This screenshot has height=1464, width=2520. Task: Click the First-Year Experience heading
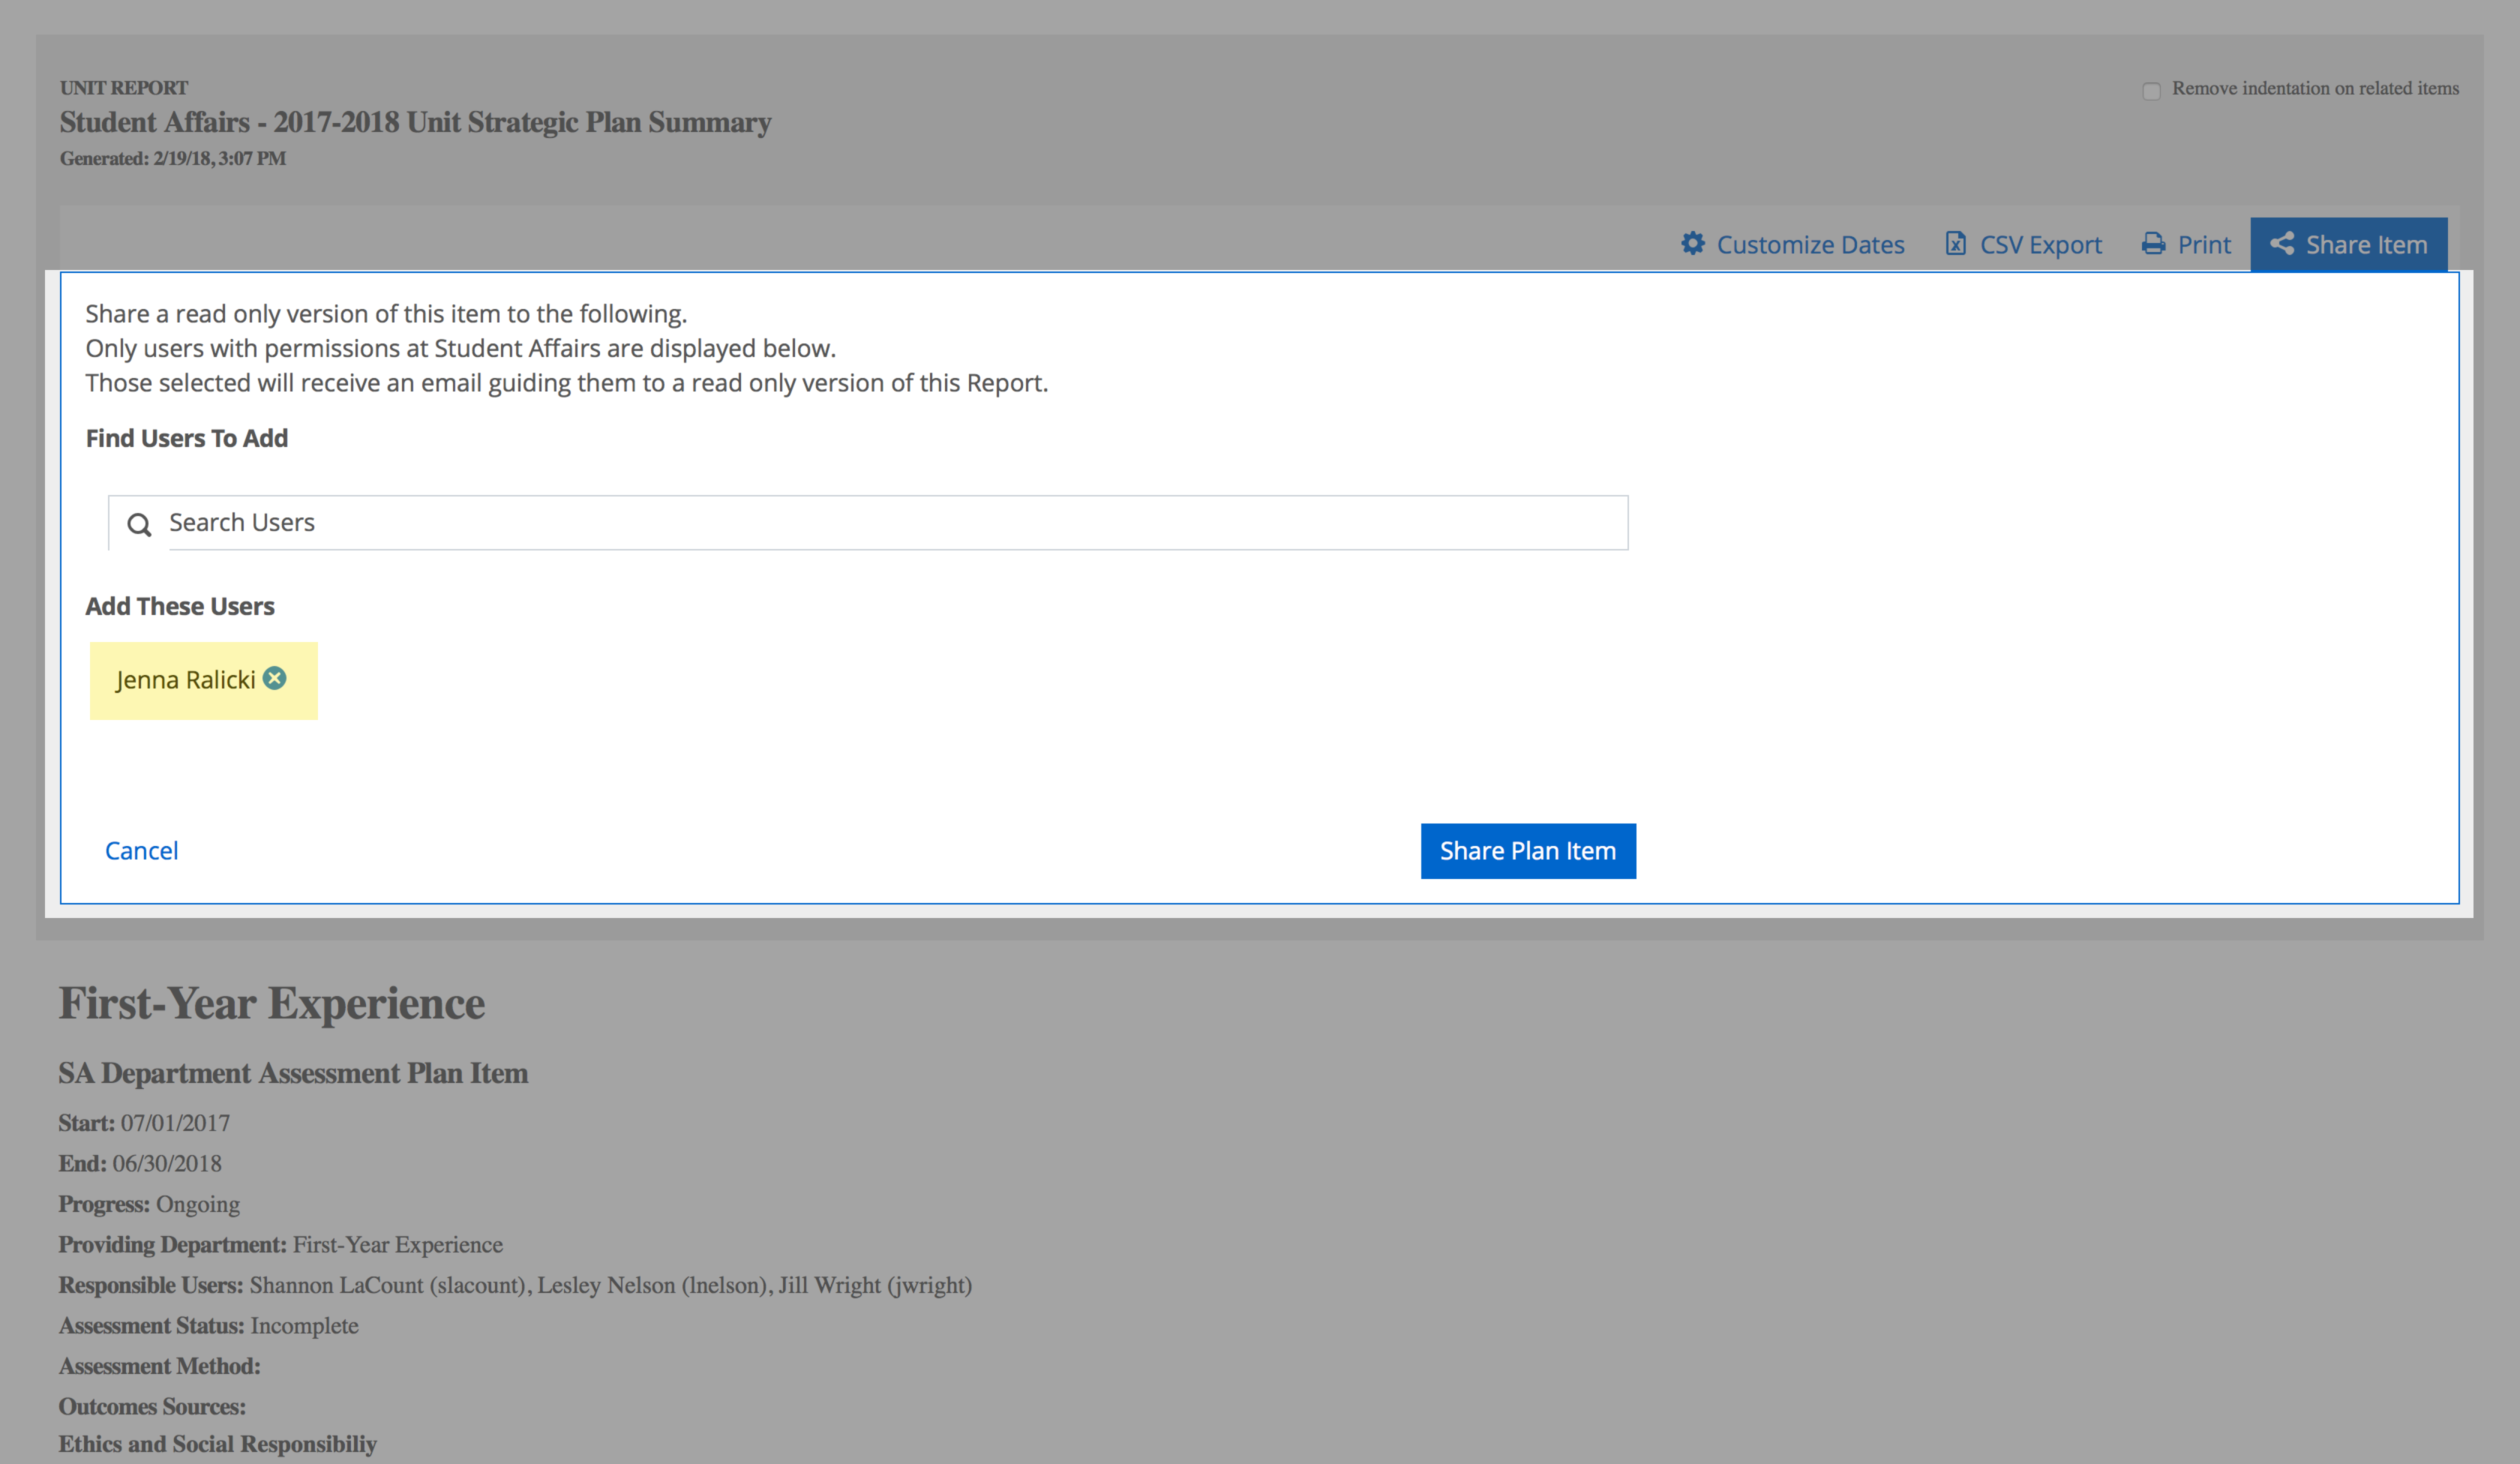(271, 1003)
